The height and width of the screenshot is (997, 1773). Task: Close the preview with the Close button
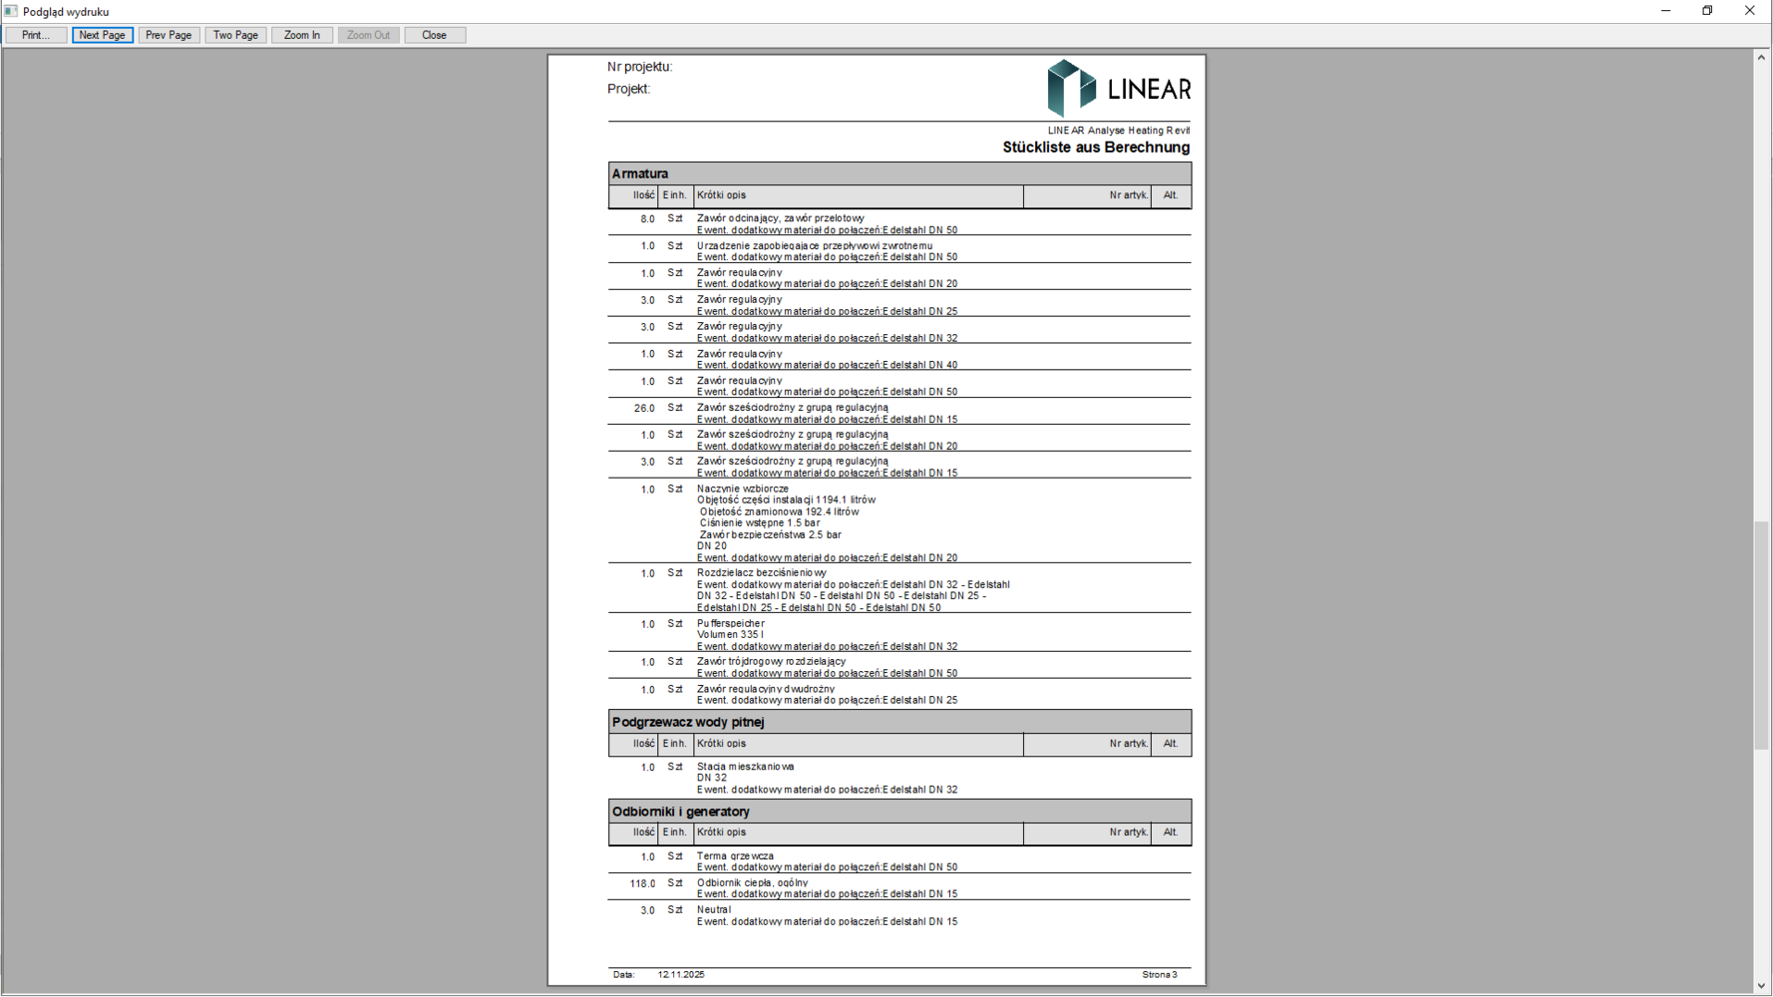pos(434,35)
